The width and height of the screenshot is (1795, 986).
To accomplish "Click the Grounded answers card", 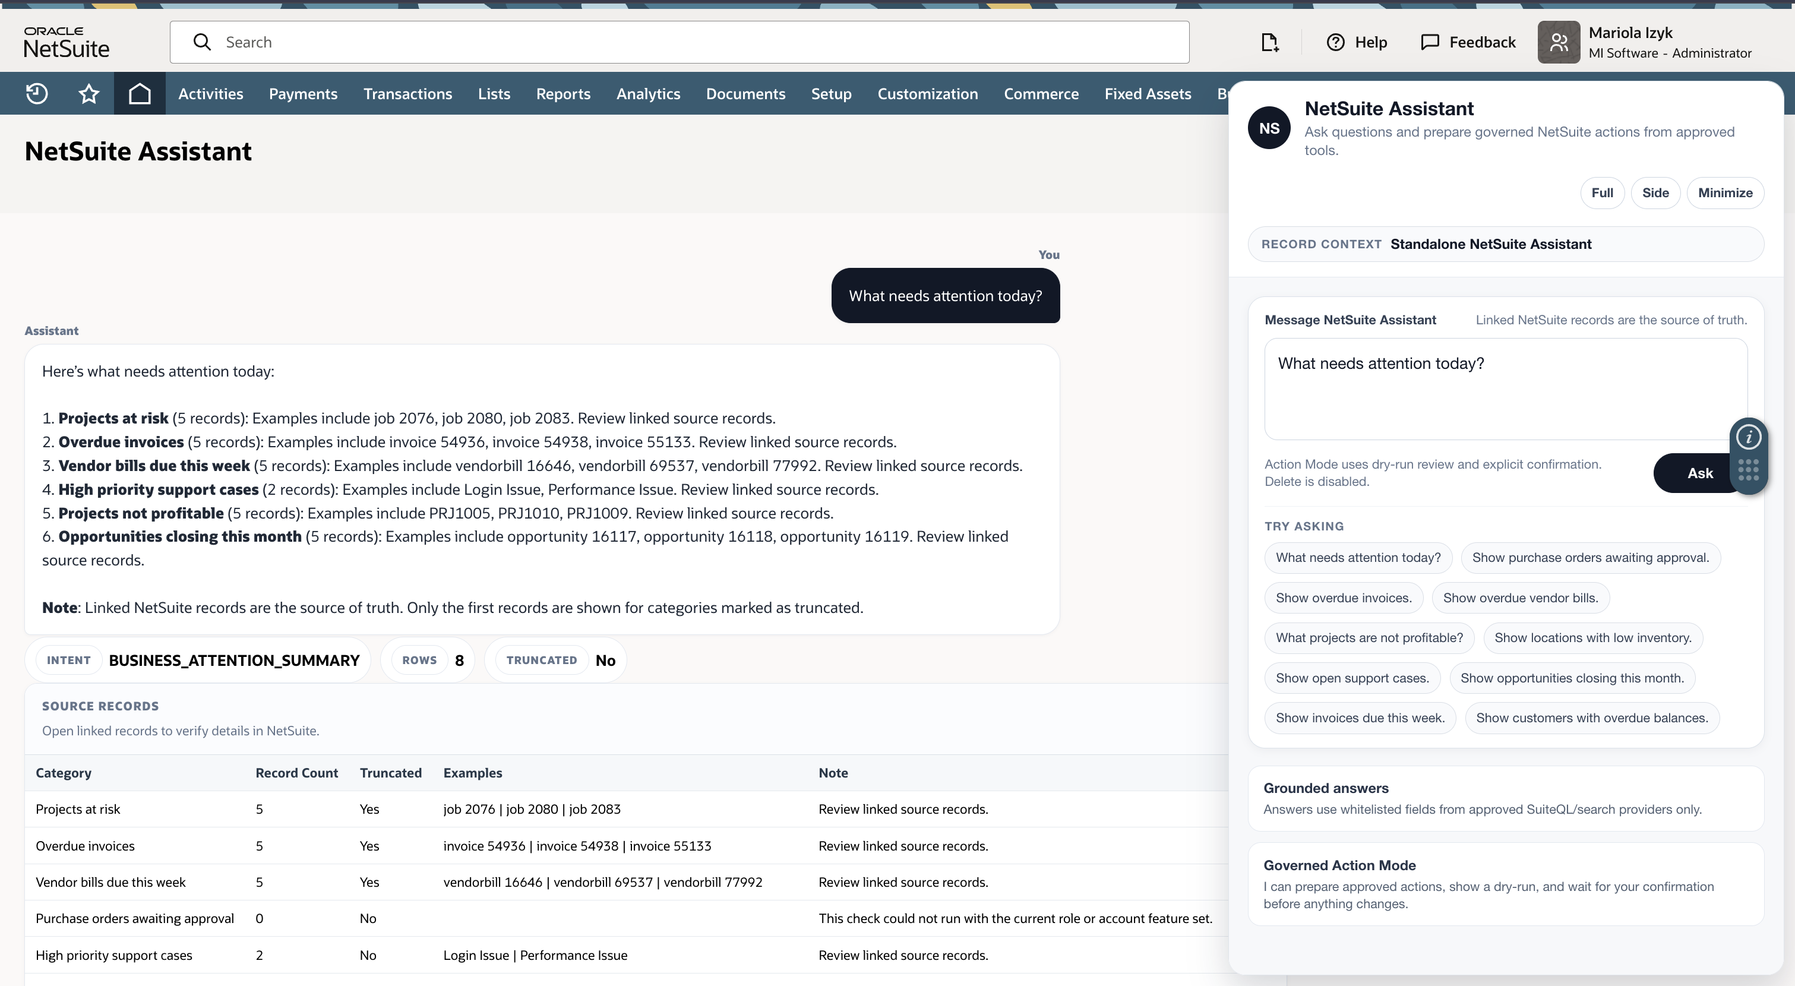I will [1506, 798].
